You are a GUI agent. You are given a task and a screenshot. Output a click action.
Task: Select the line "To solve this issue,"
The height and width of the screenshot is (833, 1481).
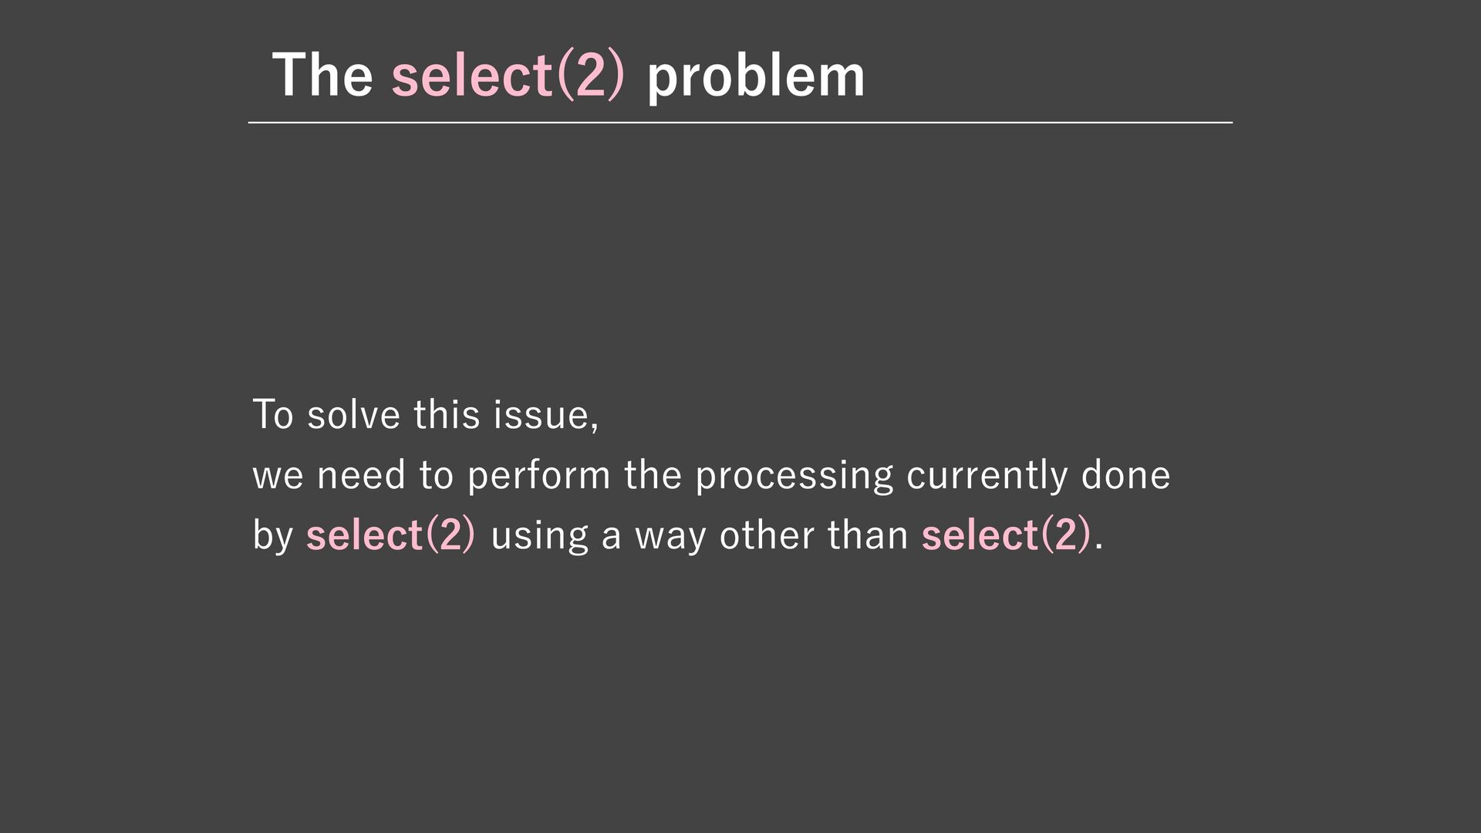[426, 415]
